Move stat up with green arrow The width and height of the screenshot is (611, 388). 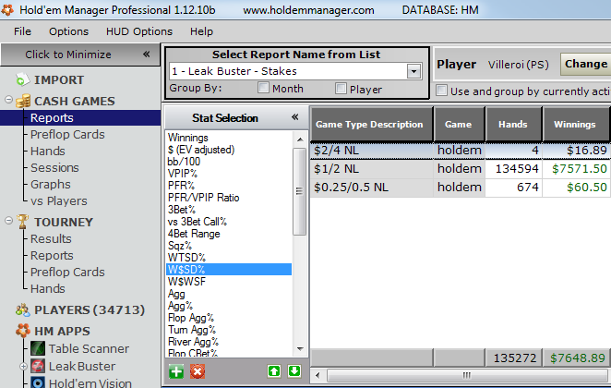274,371
